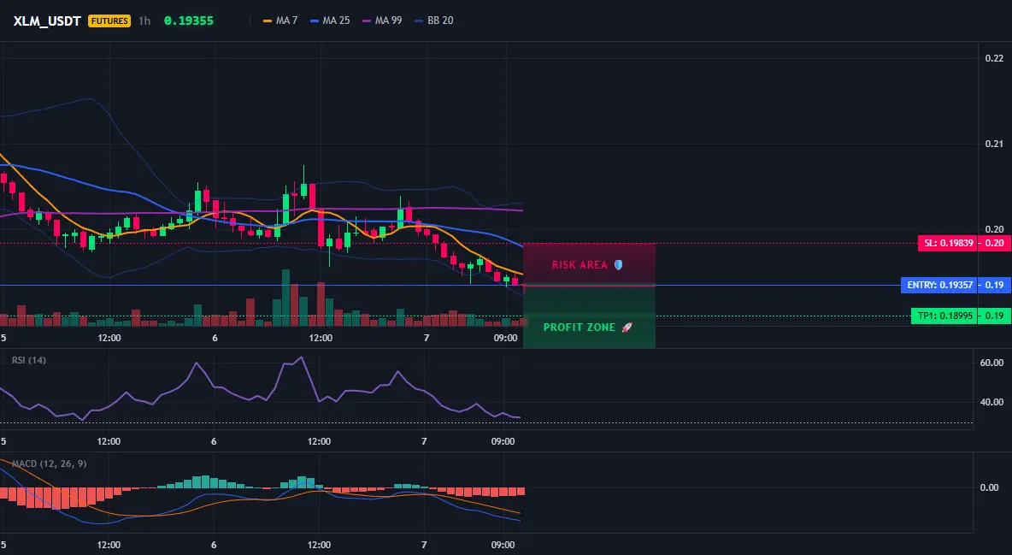Click the 0.22 price axis label

[x=995, y=58]
